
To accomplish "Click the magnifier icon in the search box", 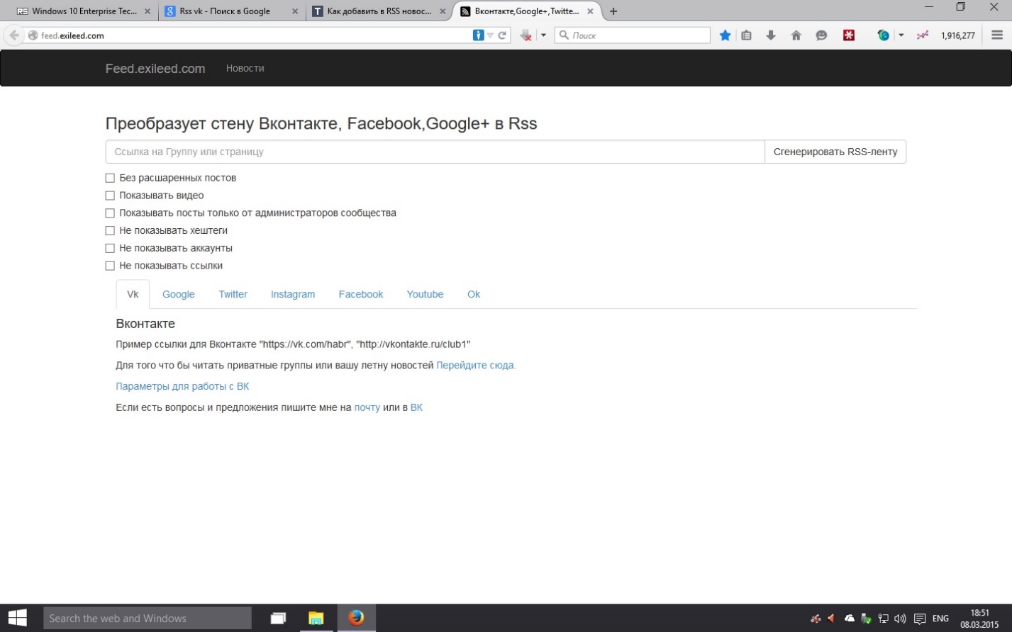I will 564,35.
